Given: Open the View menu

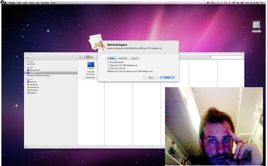Looking at the screenshot, I should pyautogui.click(x=32, y=3).
